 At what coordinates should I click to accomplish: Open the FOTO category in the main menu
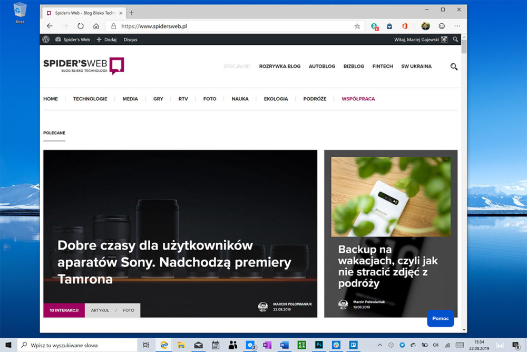210,99
